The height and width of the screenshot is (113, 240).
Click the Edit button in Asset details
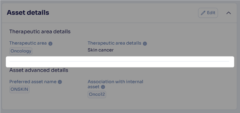coord(208,13)
